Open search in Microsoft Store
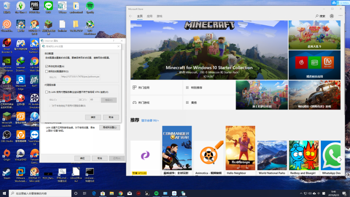 pyautogui.click(x=320, y=16)
